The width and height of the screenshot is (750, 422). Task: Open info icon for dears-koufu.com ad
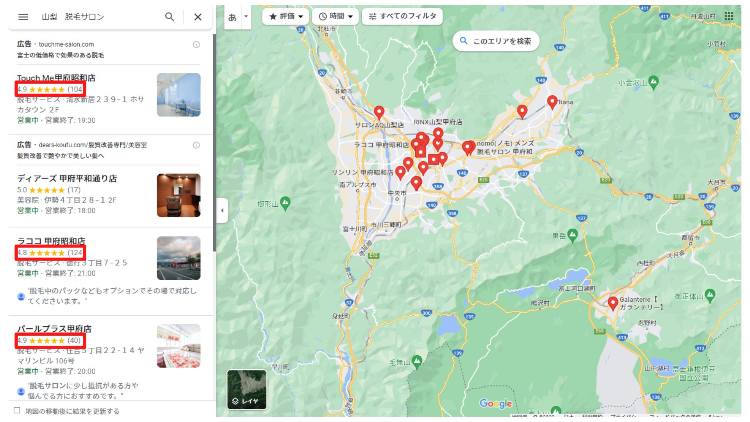tap(196, 145)
